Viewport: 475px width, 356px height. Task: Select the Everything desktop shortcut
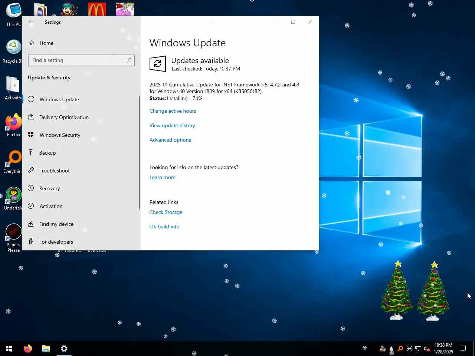(13, 162)
